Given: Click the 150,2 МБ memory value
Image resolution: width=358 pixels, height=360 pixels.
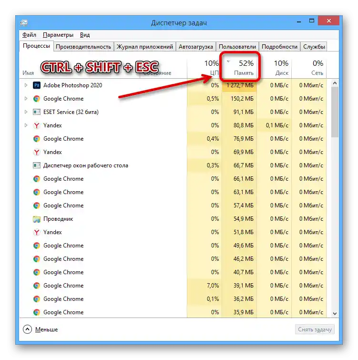Looking at the screenshot, I should pyautogui.click(x=242, y=99).
